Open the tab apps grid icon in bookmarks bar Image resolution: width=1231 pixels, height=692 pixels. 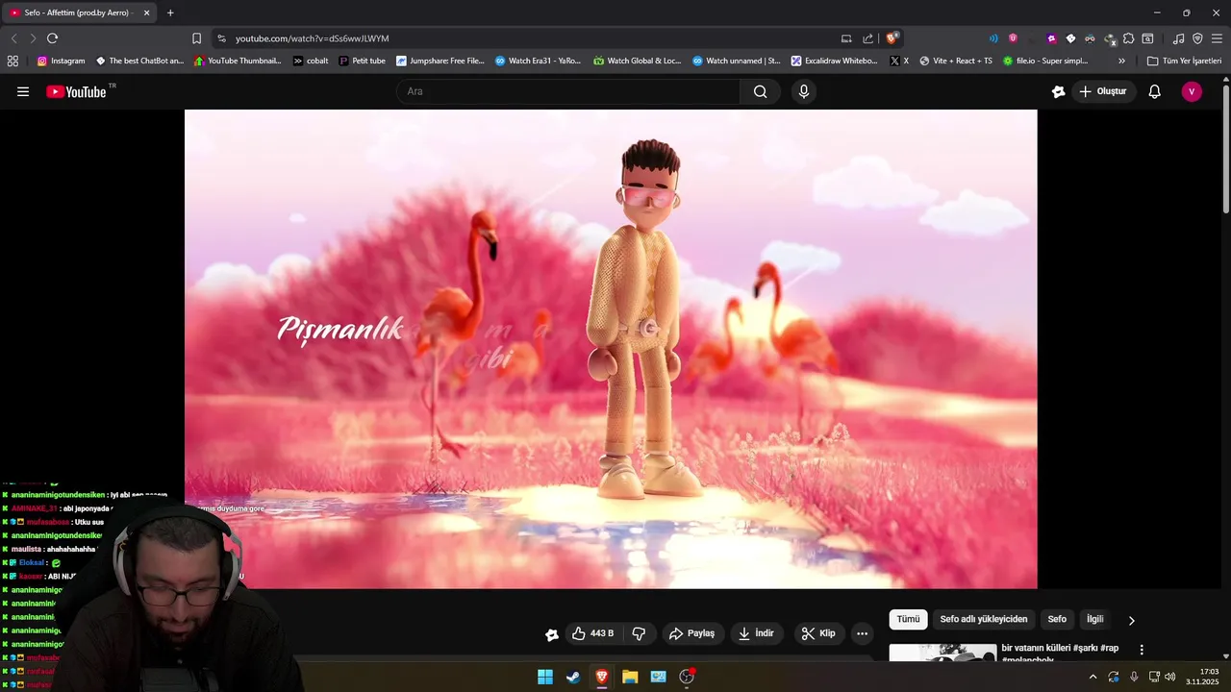(13, 61)
